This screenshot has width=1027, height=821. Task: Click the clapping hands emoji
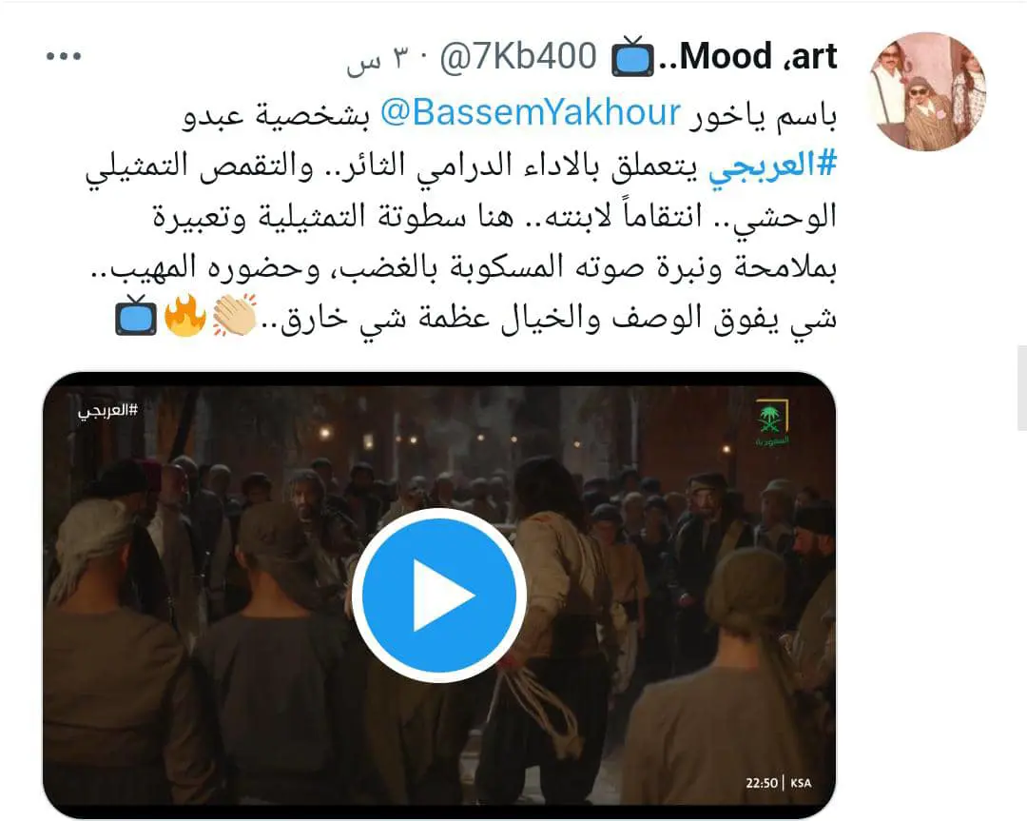pyautogui.click(x=234, y=316)
